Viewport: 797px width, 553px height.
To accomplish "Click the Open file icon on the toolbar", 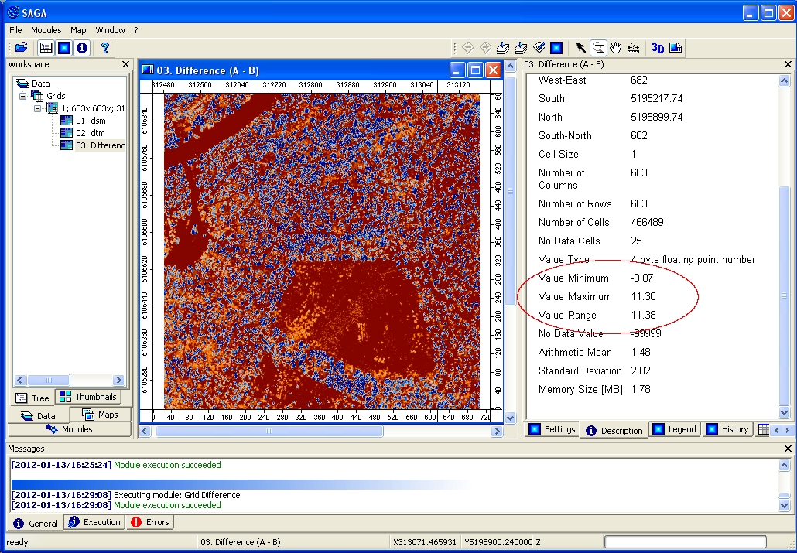I will (x=21, y=47).
